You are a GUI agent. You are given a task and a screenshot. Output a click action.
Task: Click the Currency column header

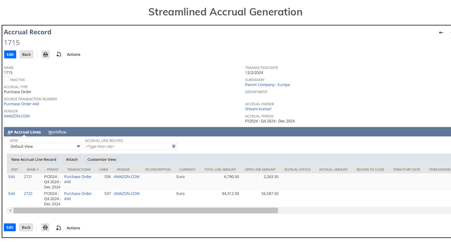click(x=187, y=170)
